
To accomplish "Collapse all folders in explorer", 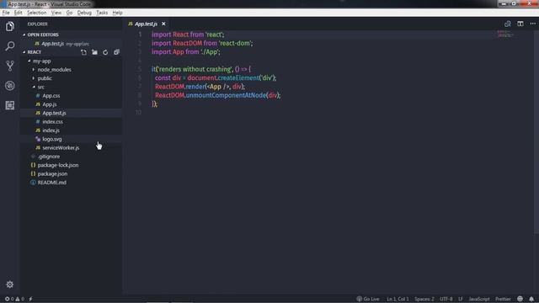I will click(116, 52).
